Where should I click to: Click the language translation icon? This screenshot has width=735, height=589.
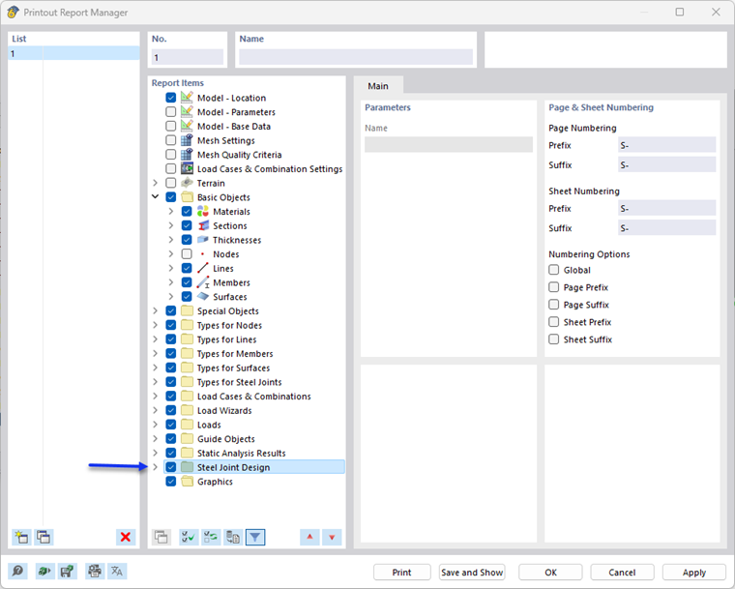[x=117, y=572]
